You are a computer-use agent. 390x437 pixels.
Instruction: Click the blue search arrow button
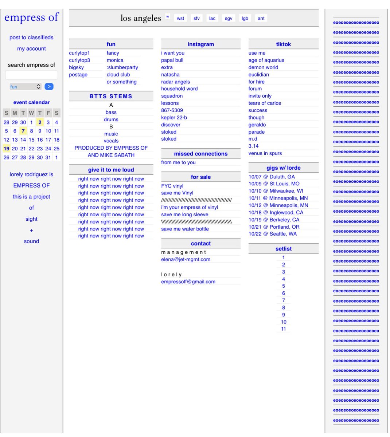[x=49, y=87]
